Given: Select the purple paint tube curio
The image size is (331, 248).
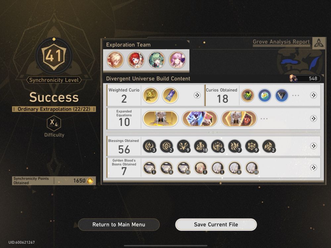Looking at the screenshot, I should 170,95.
